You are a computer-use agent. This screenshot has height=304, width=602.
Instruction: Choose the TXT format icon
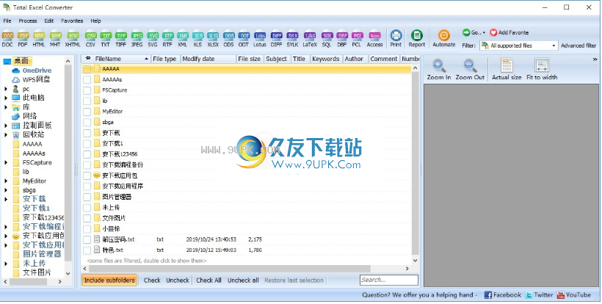[106, 38]
